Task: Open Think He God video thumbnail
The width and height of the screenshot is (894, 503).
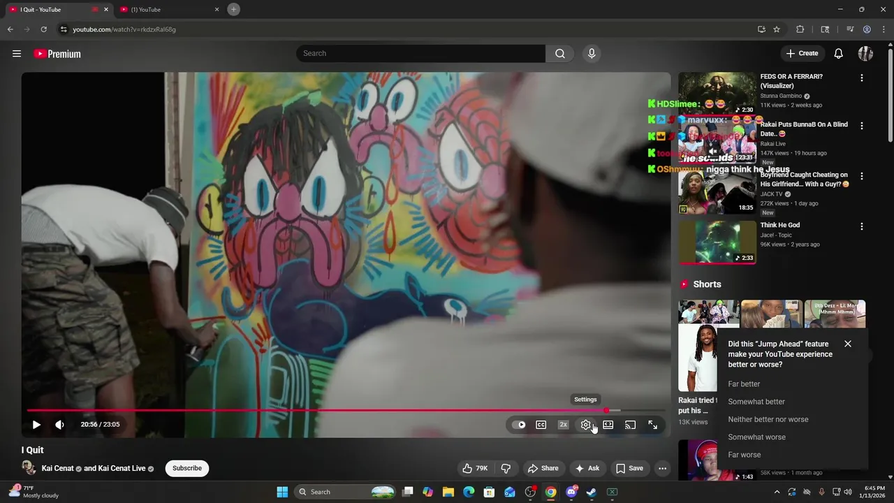Action: tap(717, 242)
